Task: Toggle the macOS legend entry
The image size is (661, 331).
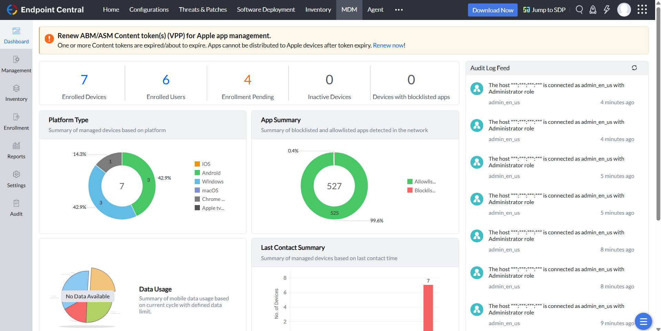Action: [x=206, y=190]
